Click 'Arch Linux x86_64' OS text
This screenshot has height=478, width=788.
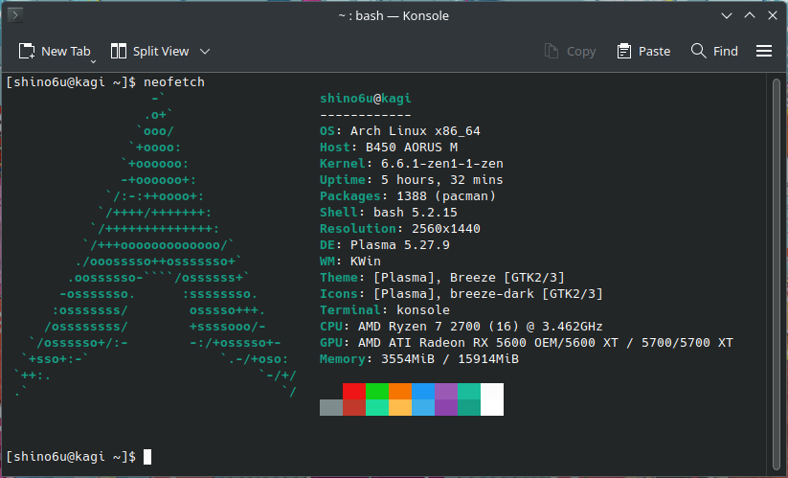tap(416, 131)
